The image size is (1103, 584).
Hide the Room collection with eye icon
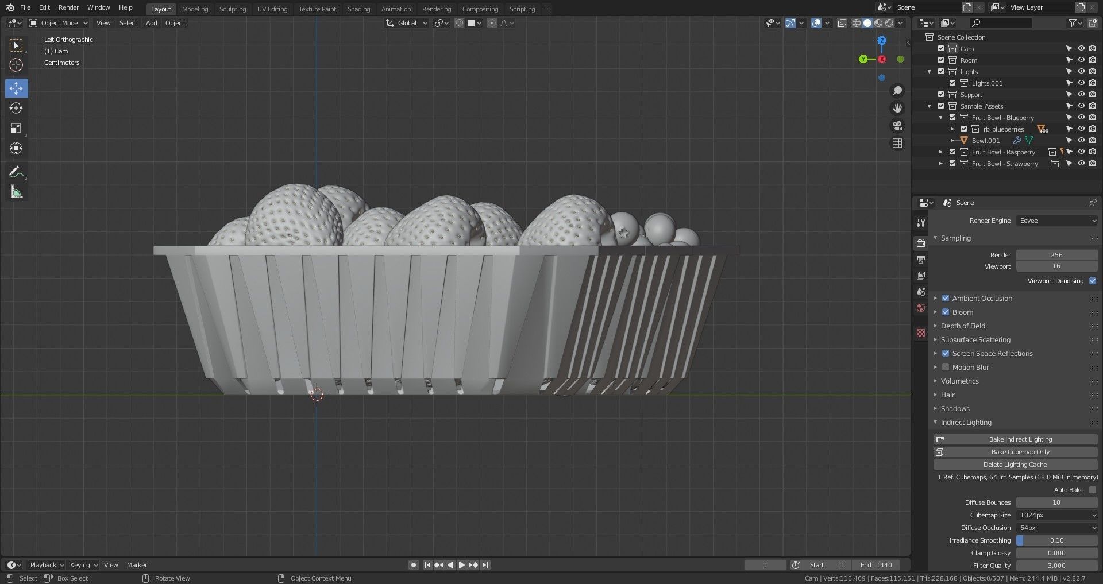click(x=1081, y=60)
